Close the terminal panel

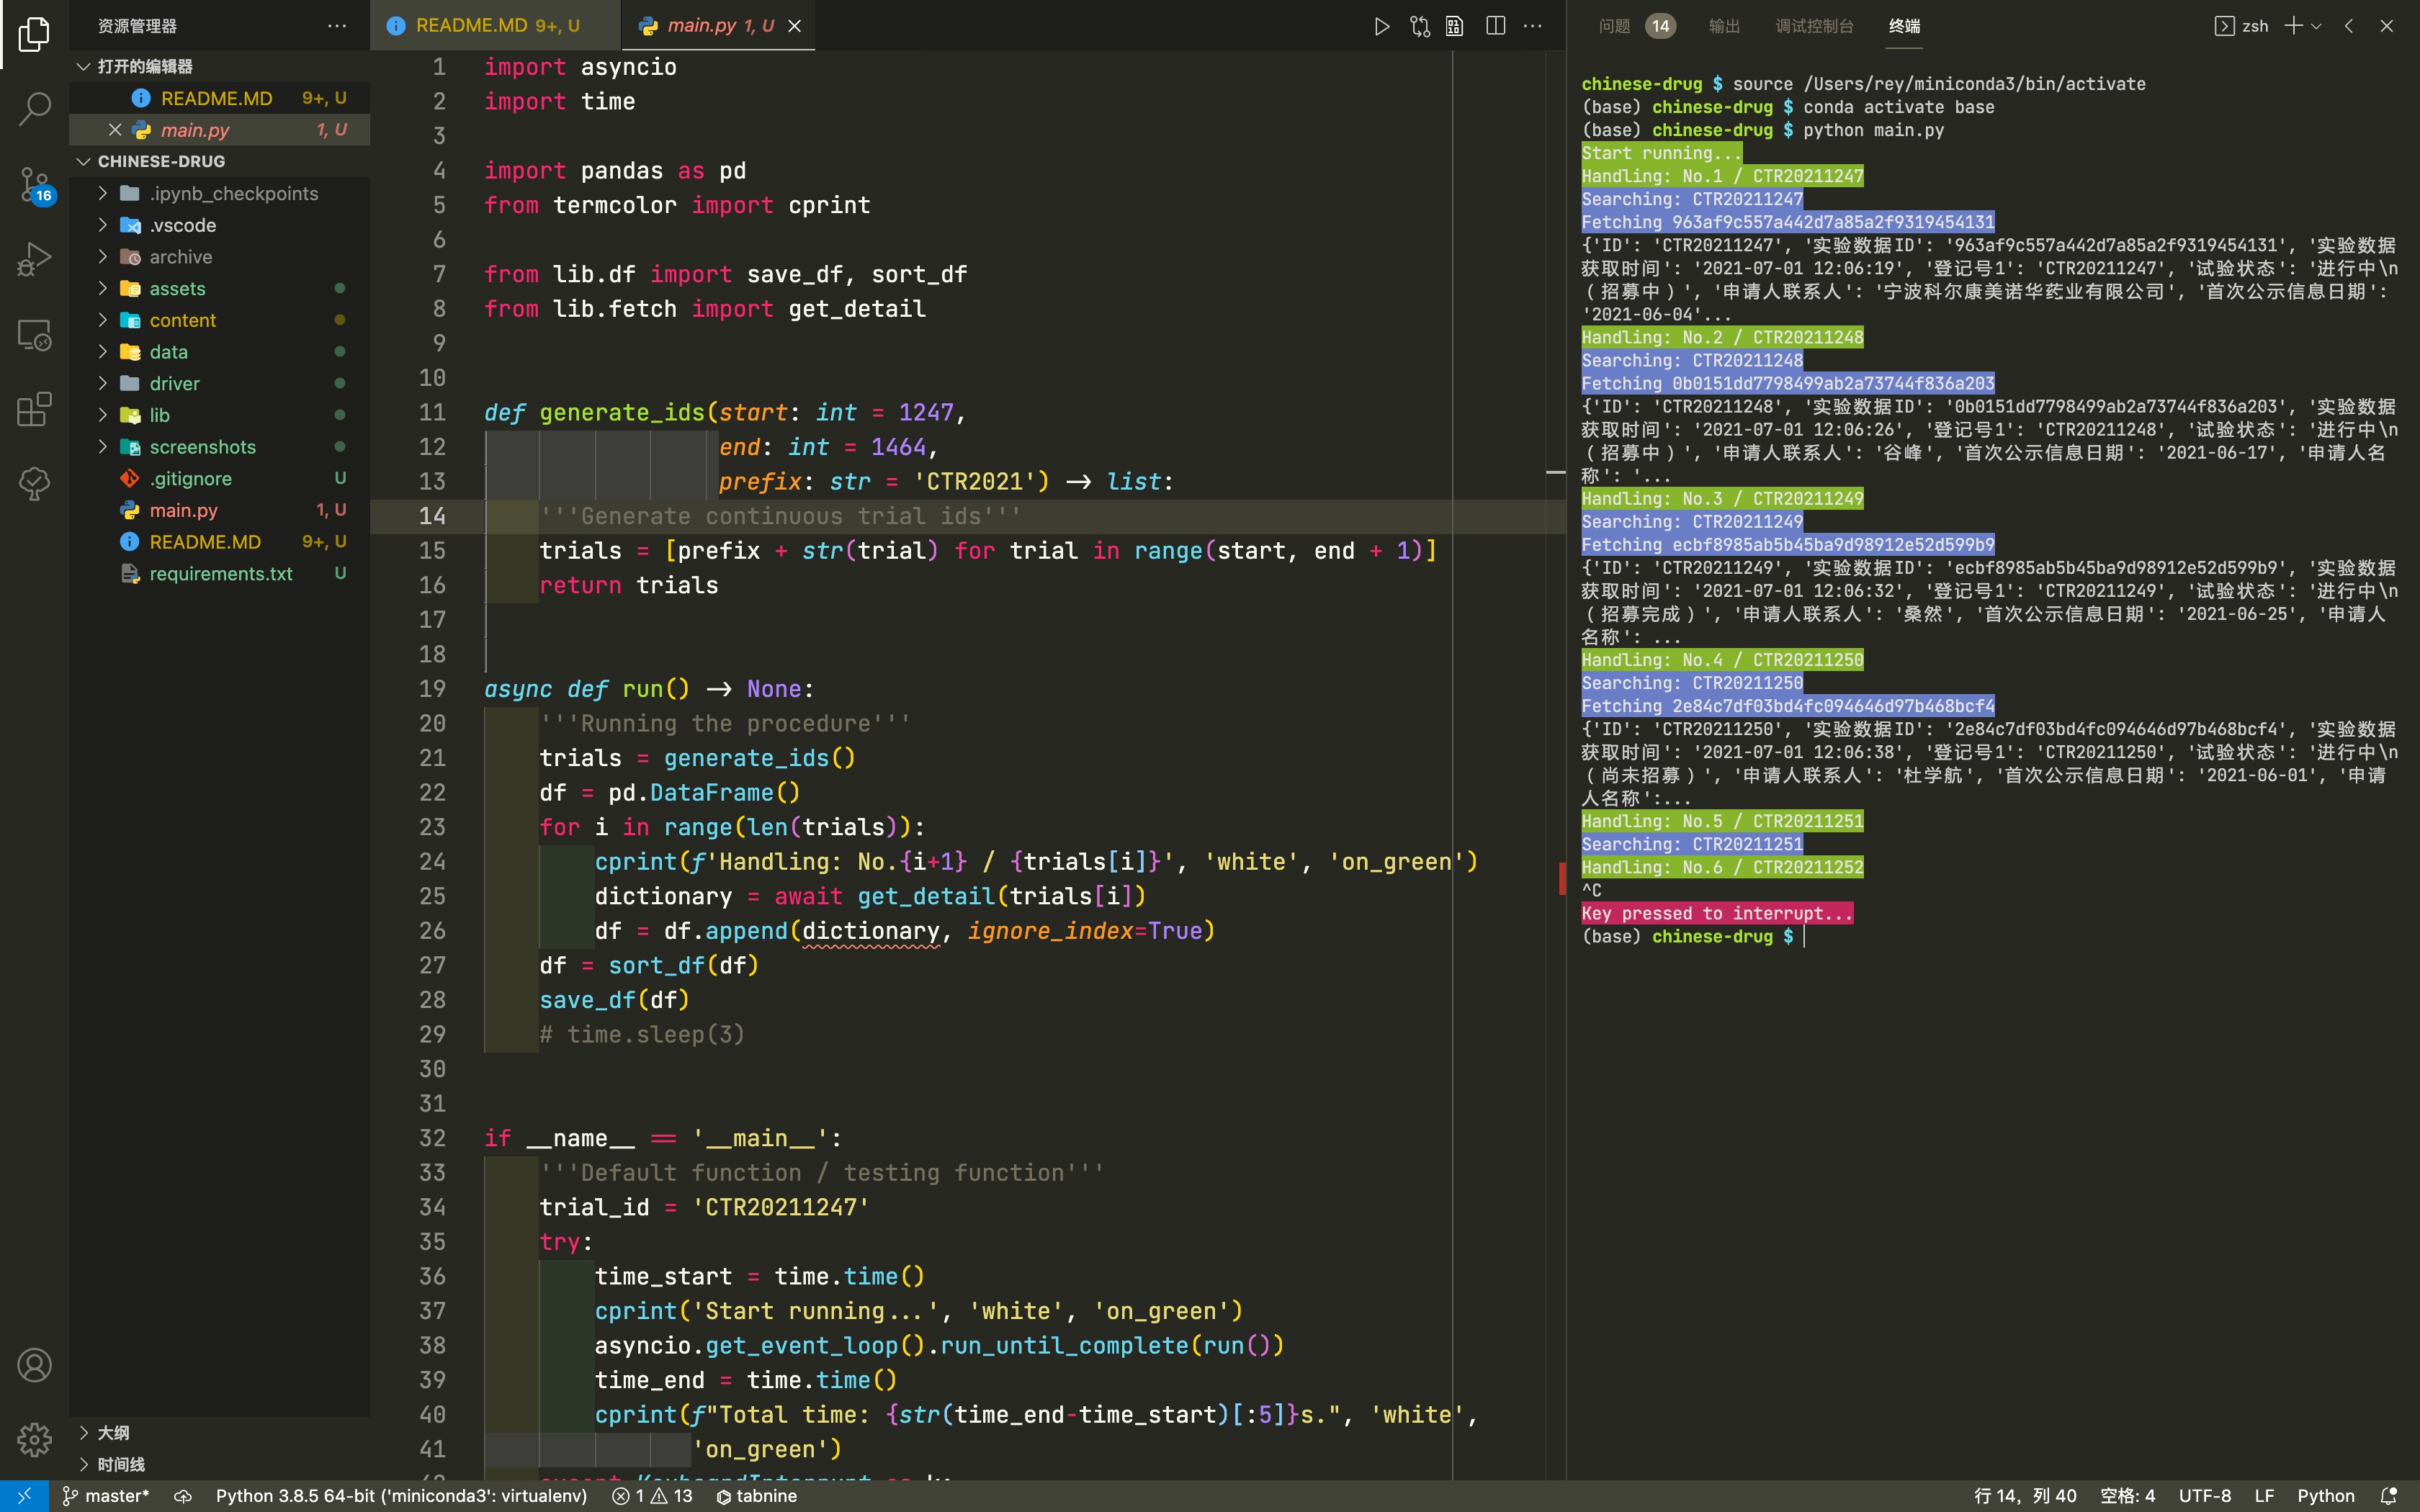(x=2387, y=26)
